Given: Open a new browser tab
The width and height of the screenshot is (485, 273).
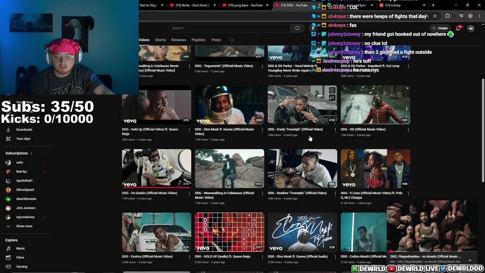Looking at the screenshot, I should [x=433, y=5].
